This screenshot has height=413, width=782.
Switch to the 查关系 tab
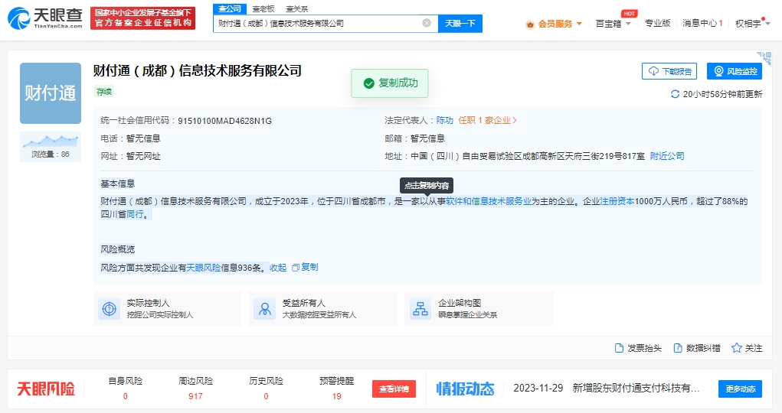[x=296, y=8]
